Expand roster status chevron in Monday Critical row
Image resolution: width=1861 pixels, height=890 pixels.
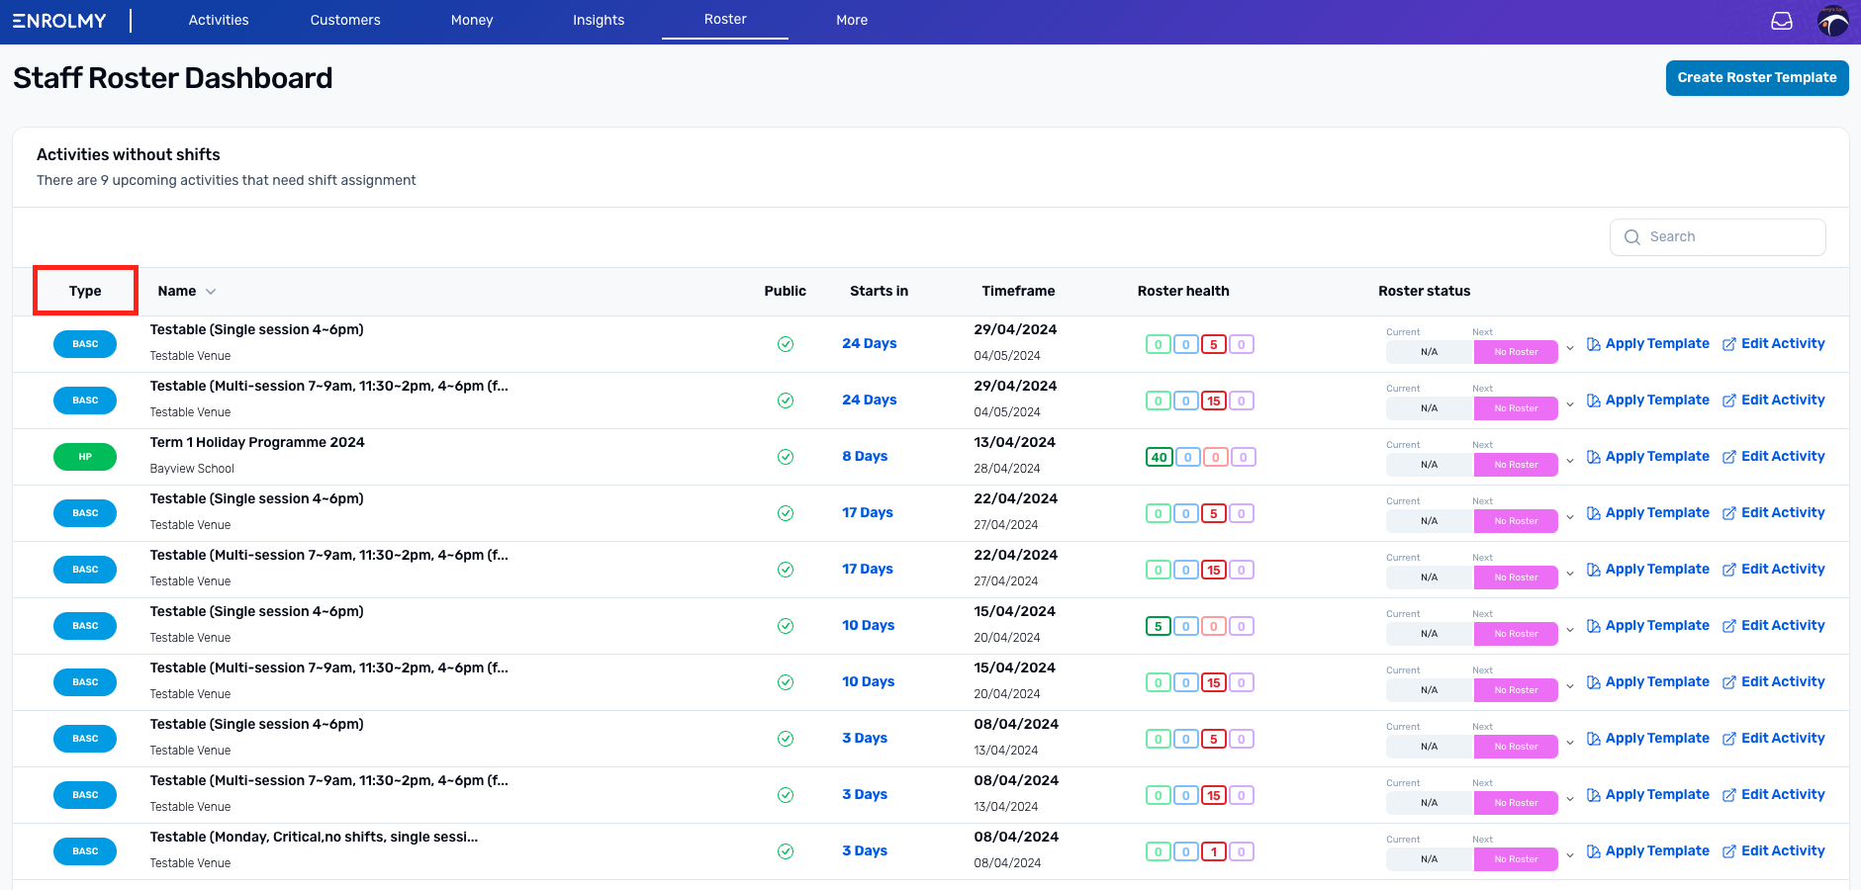tap(1570, 856)
